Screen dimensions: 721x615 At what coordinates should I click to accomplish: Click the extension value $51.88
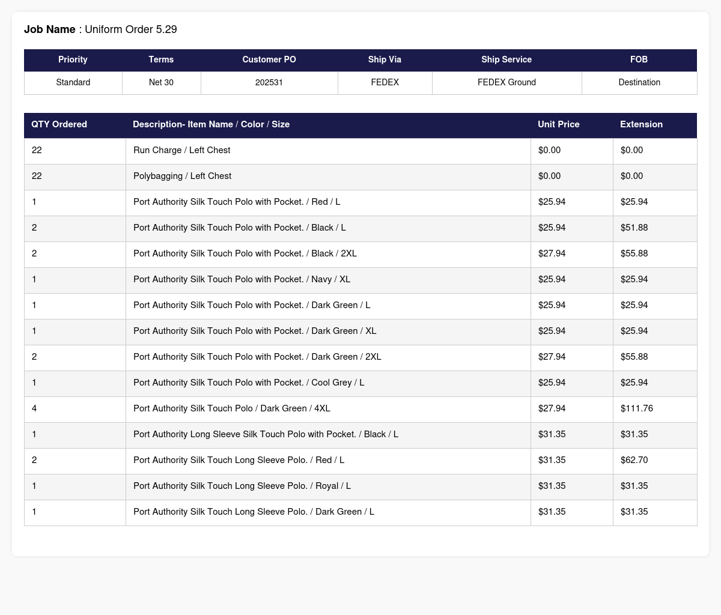[x=634, y=228]
